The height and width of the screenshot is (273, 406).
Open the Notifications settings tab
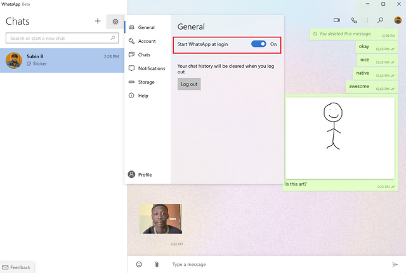(148, 68)
